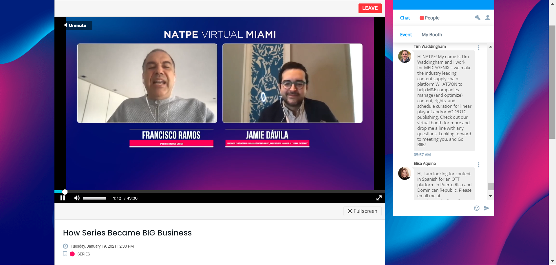
Task: Open the emoji picker in chat
Action: 477,208
